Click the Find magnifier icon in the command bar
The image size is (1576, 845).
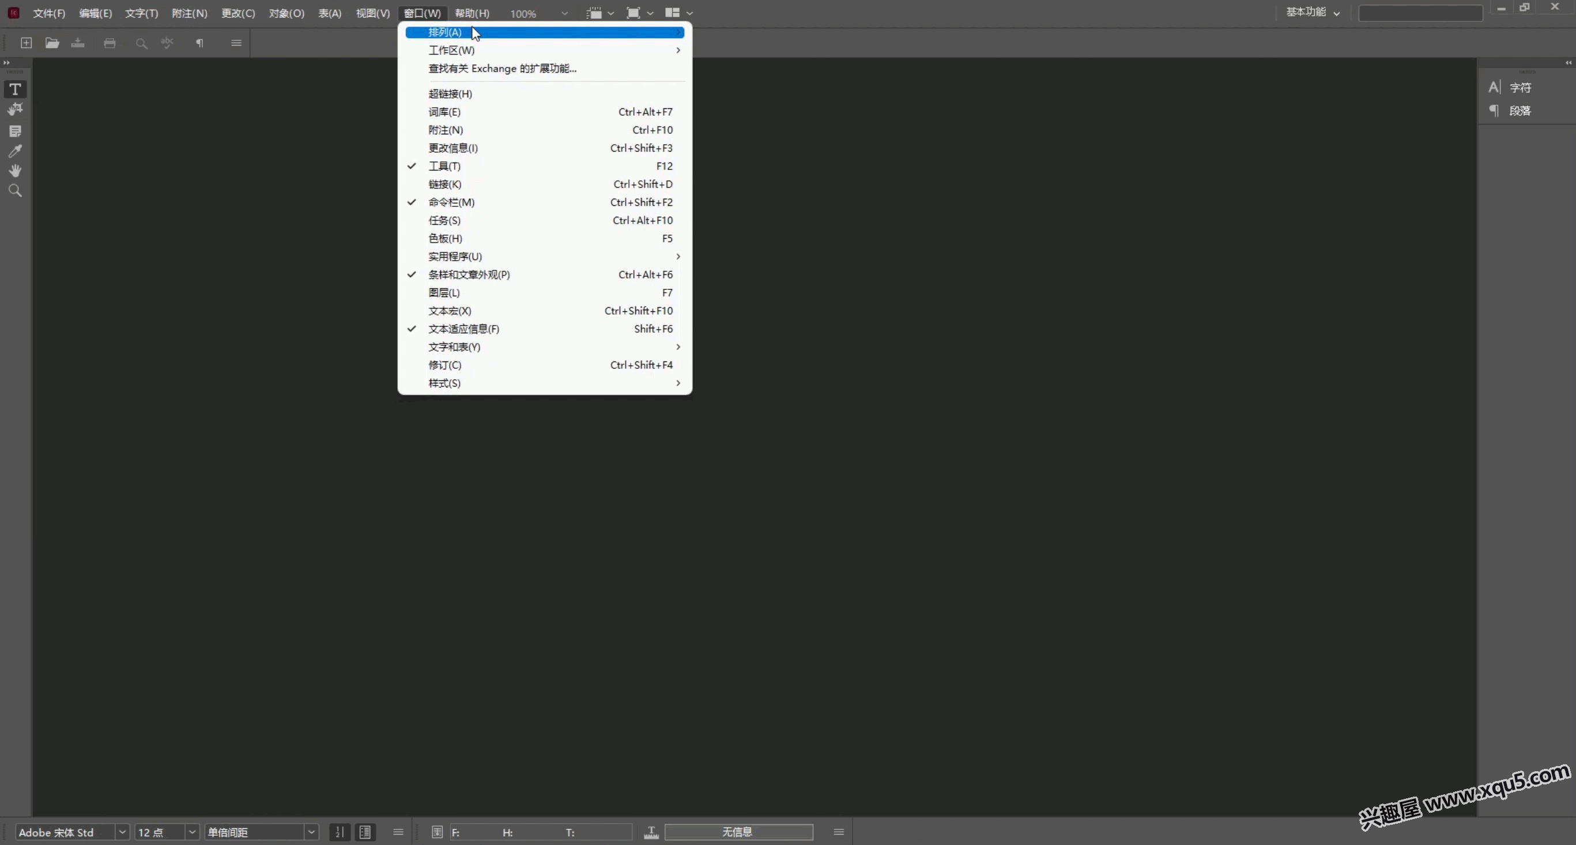141,43
